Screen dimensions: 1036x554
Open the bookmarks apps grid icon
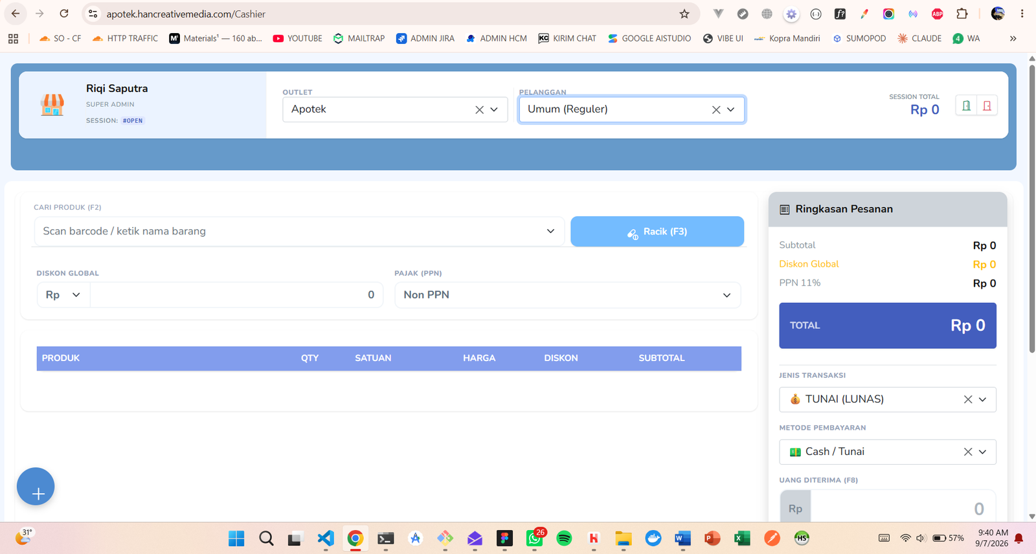click(x=13, y=39)
